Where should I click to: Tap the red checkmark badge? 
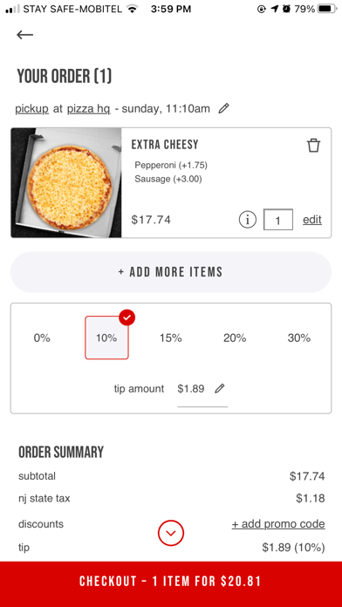127,317
